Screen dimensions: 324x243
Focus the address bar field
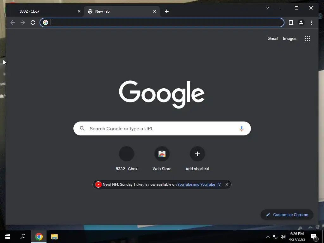(162, 22)
